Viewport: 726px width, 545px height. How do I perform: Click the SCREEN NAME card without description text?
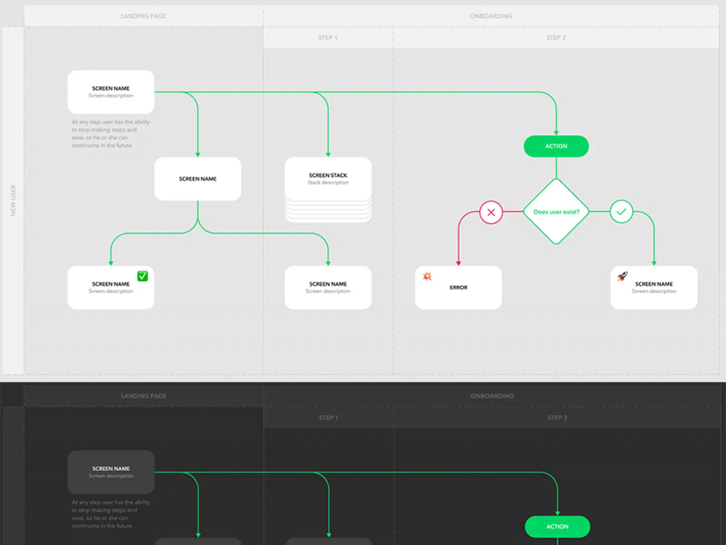[197, 179]
